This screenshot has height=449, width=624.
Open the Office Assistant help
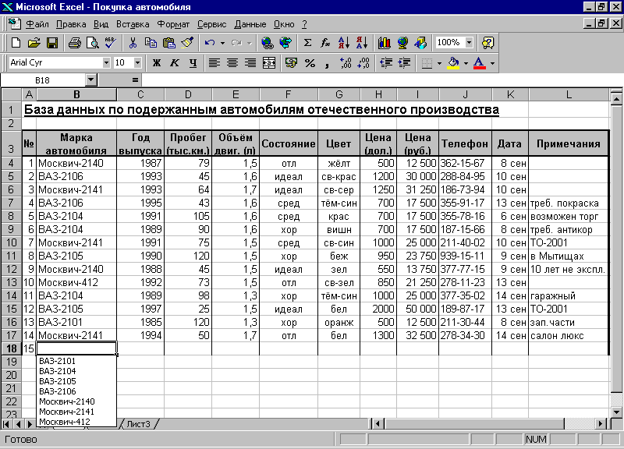(488, 43)
